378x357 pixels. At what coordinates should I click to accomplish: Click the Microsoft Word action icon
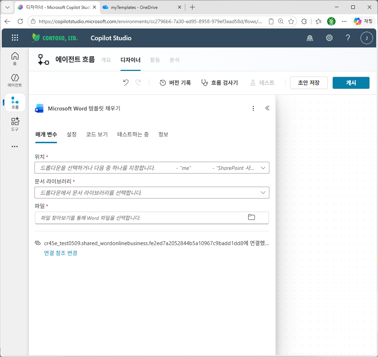[x=39, y=108]
